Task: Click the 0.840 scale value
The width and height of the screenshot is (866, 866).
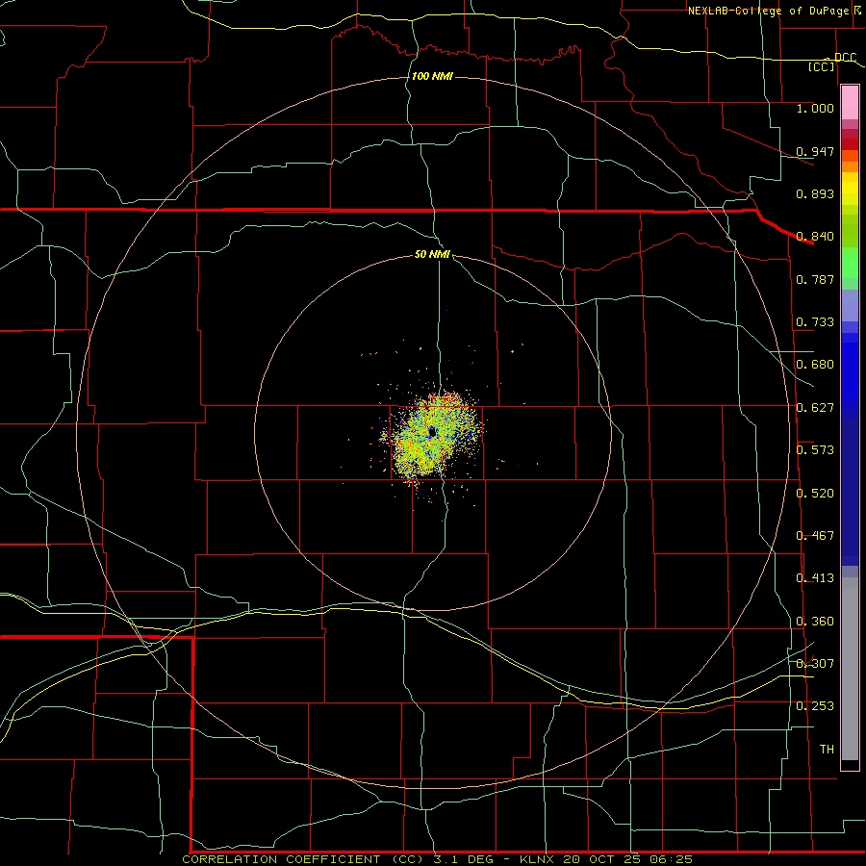Action: pos(815,237)
